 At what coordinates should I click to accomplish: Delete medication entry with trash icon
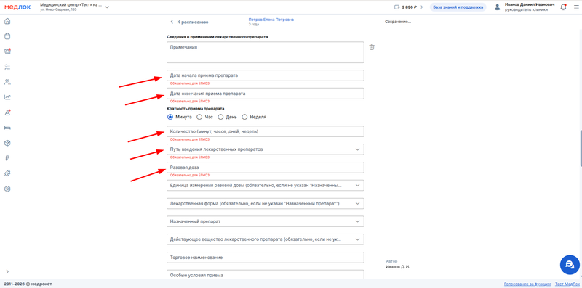click(372, 47)
